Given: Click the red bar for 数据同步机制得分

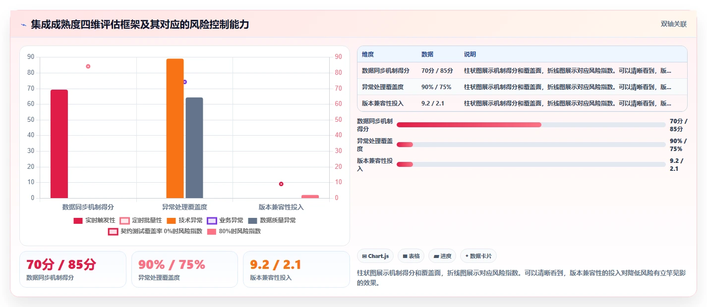Looking at the screenshot, I should click(59, 144).
